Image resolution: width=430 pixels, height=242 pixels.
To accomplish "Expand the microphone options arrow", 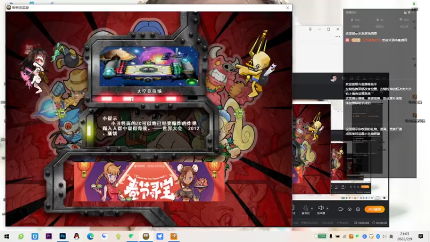I will pos(312,209).
